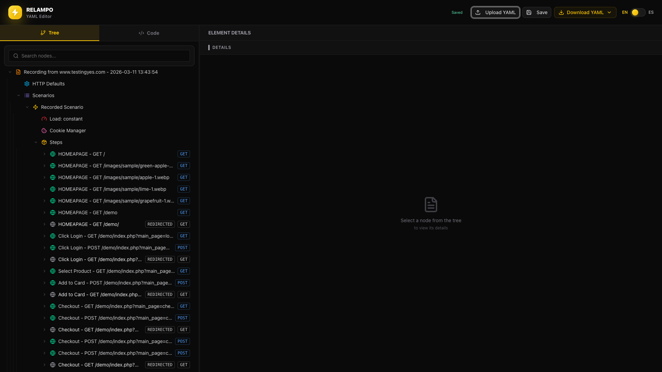Select the HTTP Defaults gear icon
The width and height of the screenshot is (662, 372).
pos(27,83)
